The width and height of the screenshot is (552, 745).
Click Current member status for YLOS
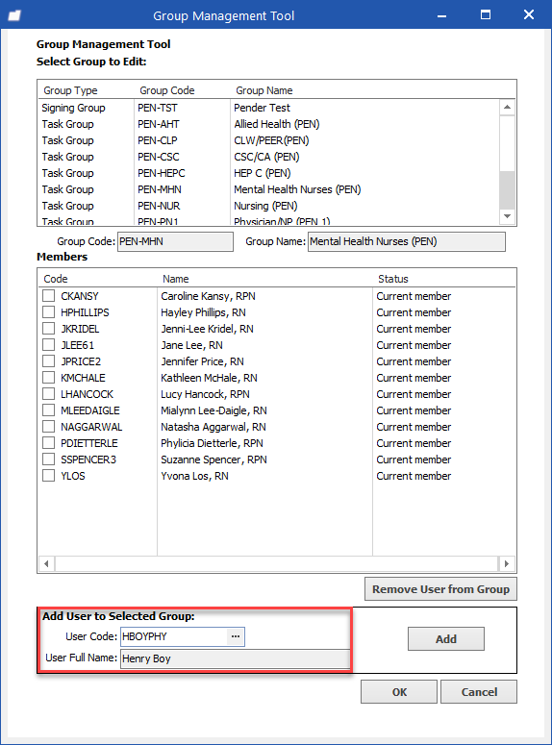point(414,476)
